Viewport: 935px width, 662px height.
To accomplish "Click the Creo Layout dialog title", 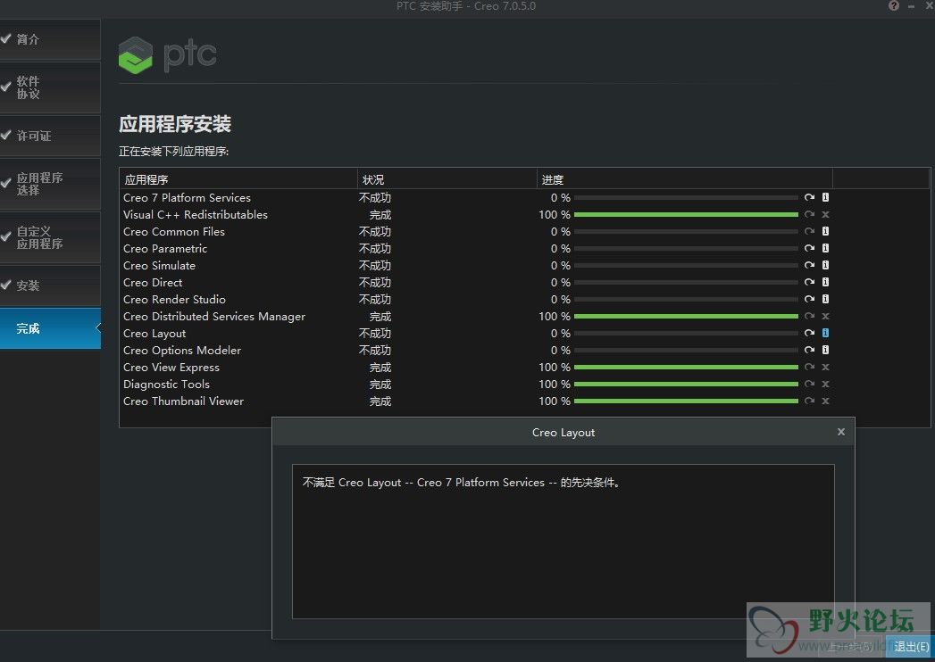I will [x=563, y=433].
